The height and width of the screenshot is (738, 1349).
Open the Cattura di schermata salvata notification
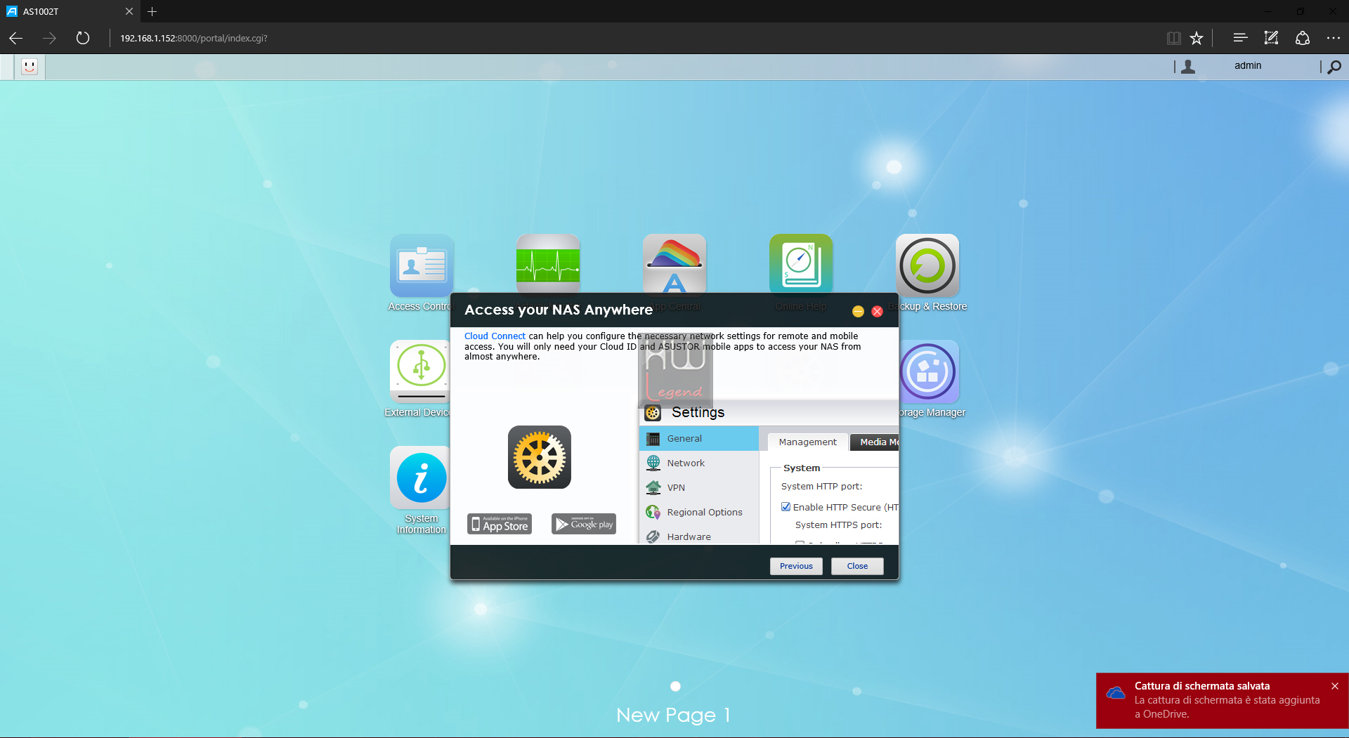click(x=1223, y=700)
